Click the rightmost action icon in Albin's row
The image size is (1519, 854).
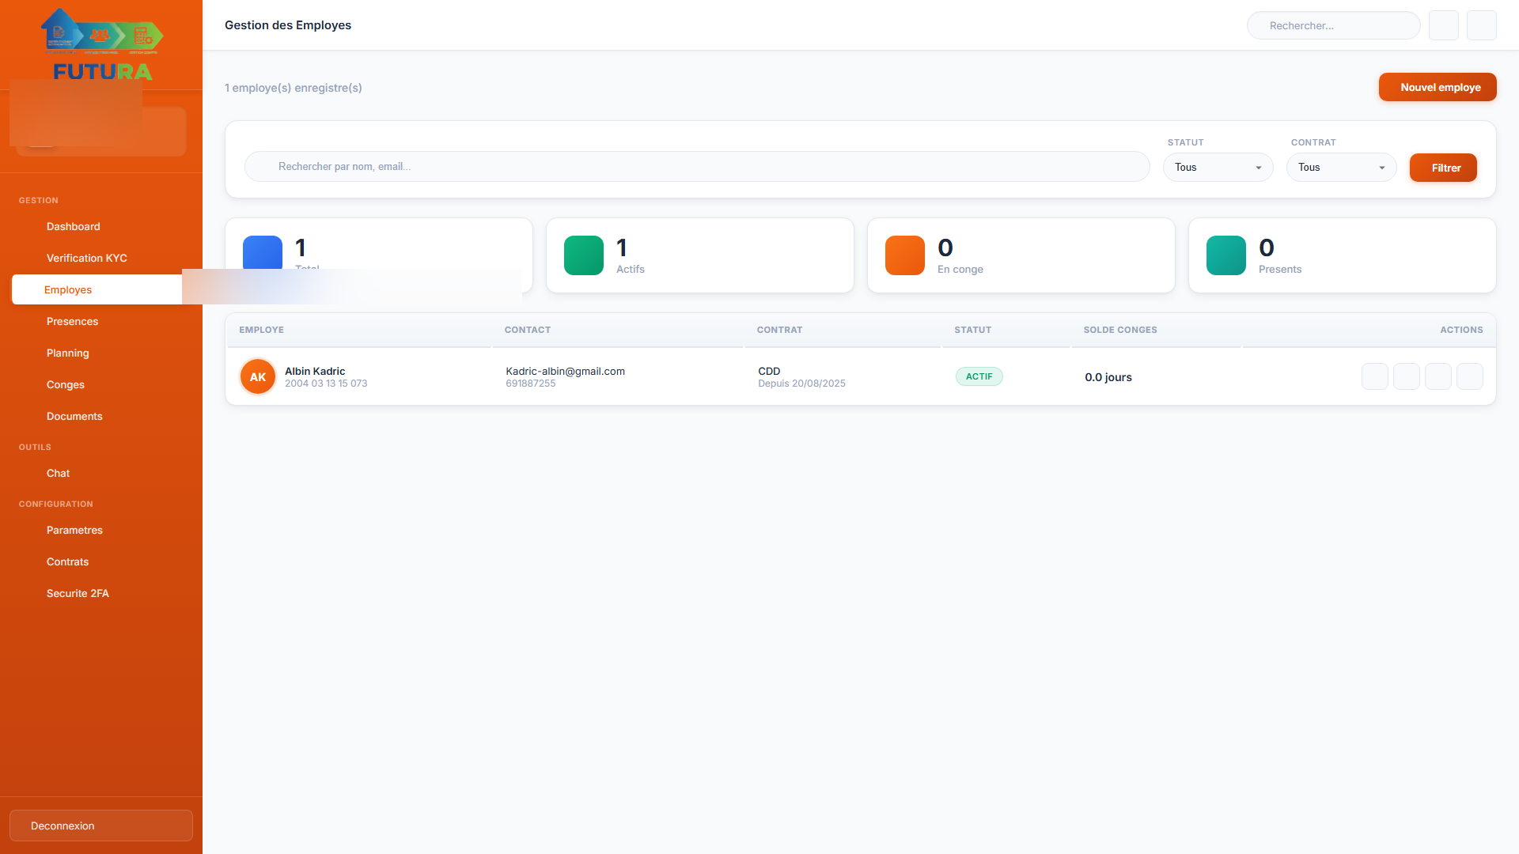pyautogui.click(x=1470, y=376)
